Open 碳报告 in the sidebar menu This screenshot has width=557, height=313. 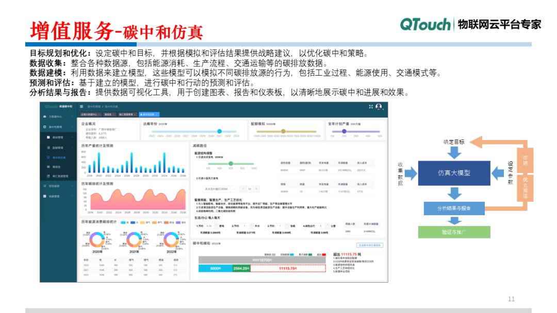click(x=56, y=167)
